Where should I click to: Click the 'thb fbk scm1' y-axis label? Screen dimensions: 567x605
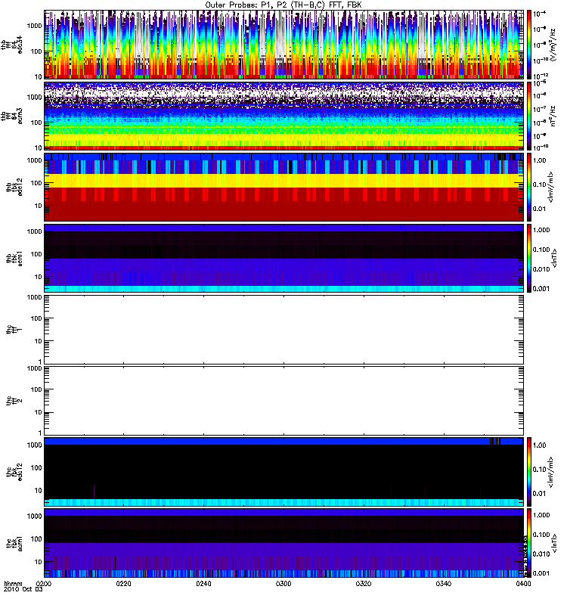tap(14, 258)
